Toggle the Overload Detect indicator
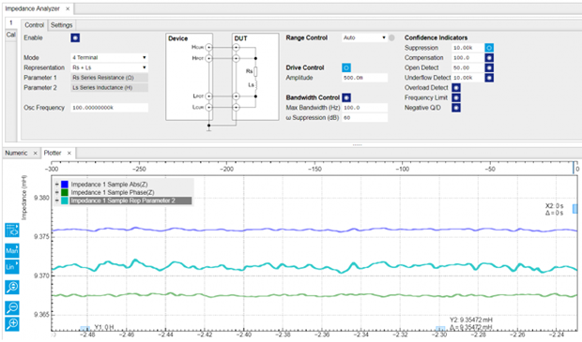The width and height of the screenshot is (582, 342). click(456, 88)
